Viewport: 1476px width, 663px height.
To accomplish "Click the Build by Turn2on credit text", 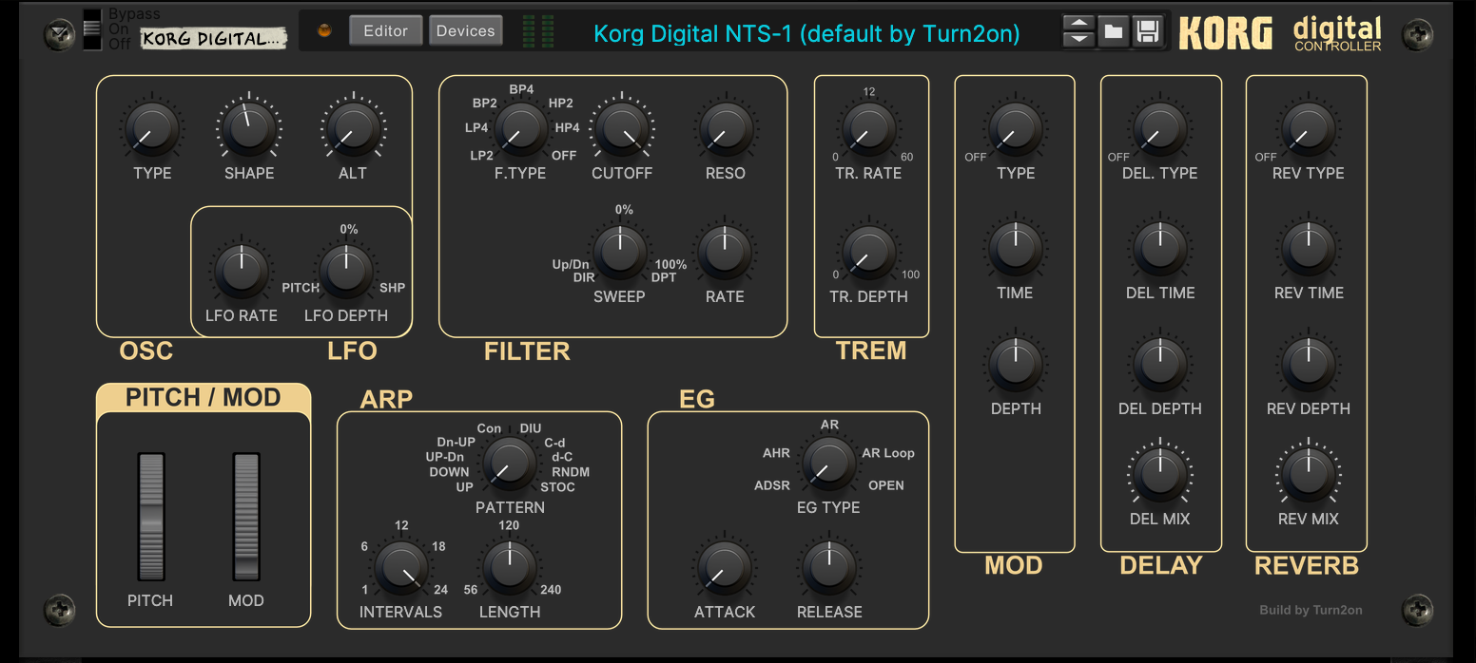I will (x=1310, y=610).
